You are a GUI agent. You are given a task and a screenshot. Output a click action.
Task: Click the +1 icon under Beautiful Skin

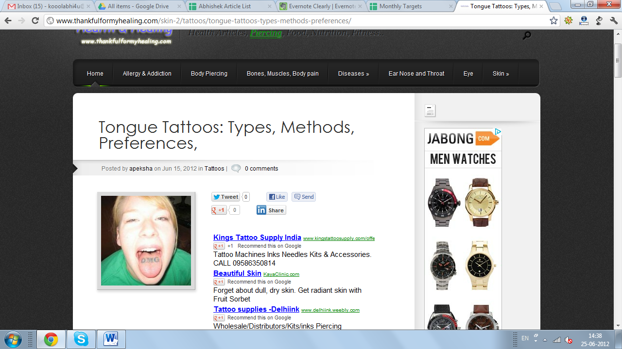coord(219,282)
